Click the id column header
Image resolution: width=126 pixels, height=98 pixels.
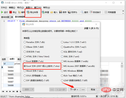point(9,64)
